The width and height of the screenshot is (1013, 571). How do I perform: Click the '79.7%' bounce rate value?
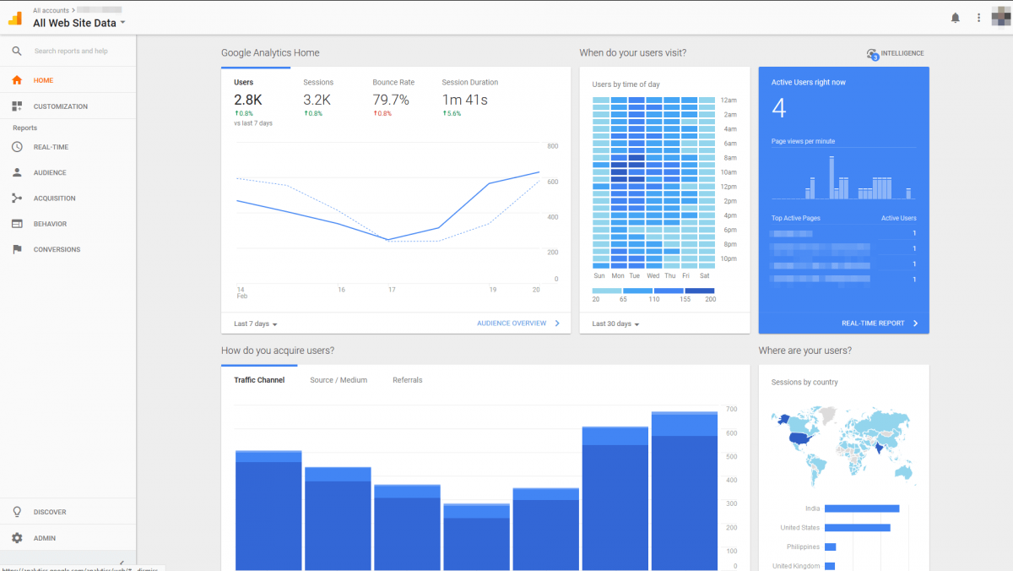point(391,100)
